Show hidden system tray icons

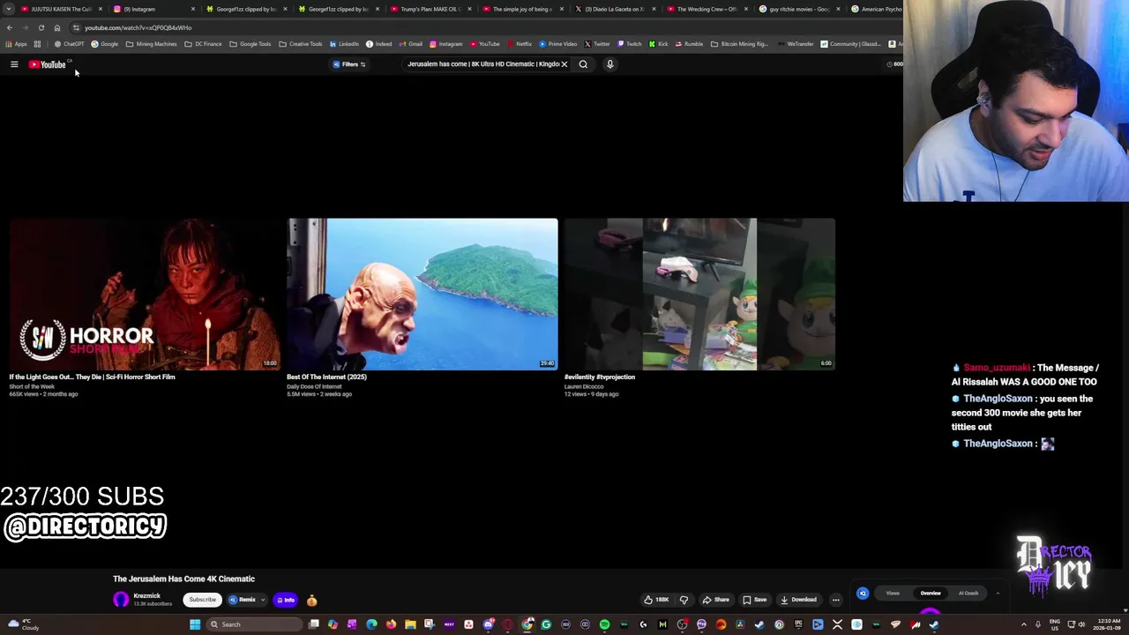pos(1024,624)
